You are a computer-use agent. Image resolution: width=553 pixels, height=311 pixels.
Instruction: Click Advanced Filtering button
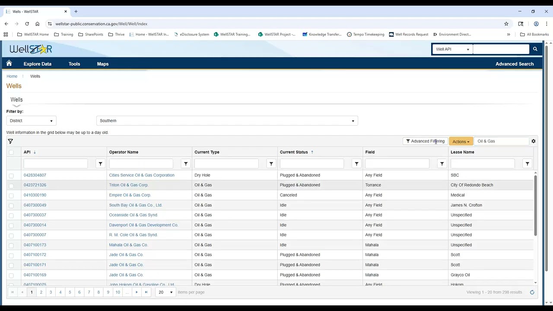[x=425, y=141]
